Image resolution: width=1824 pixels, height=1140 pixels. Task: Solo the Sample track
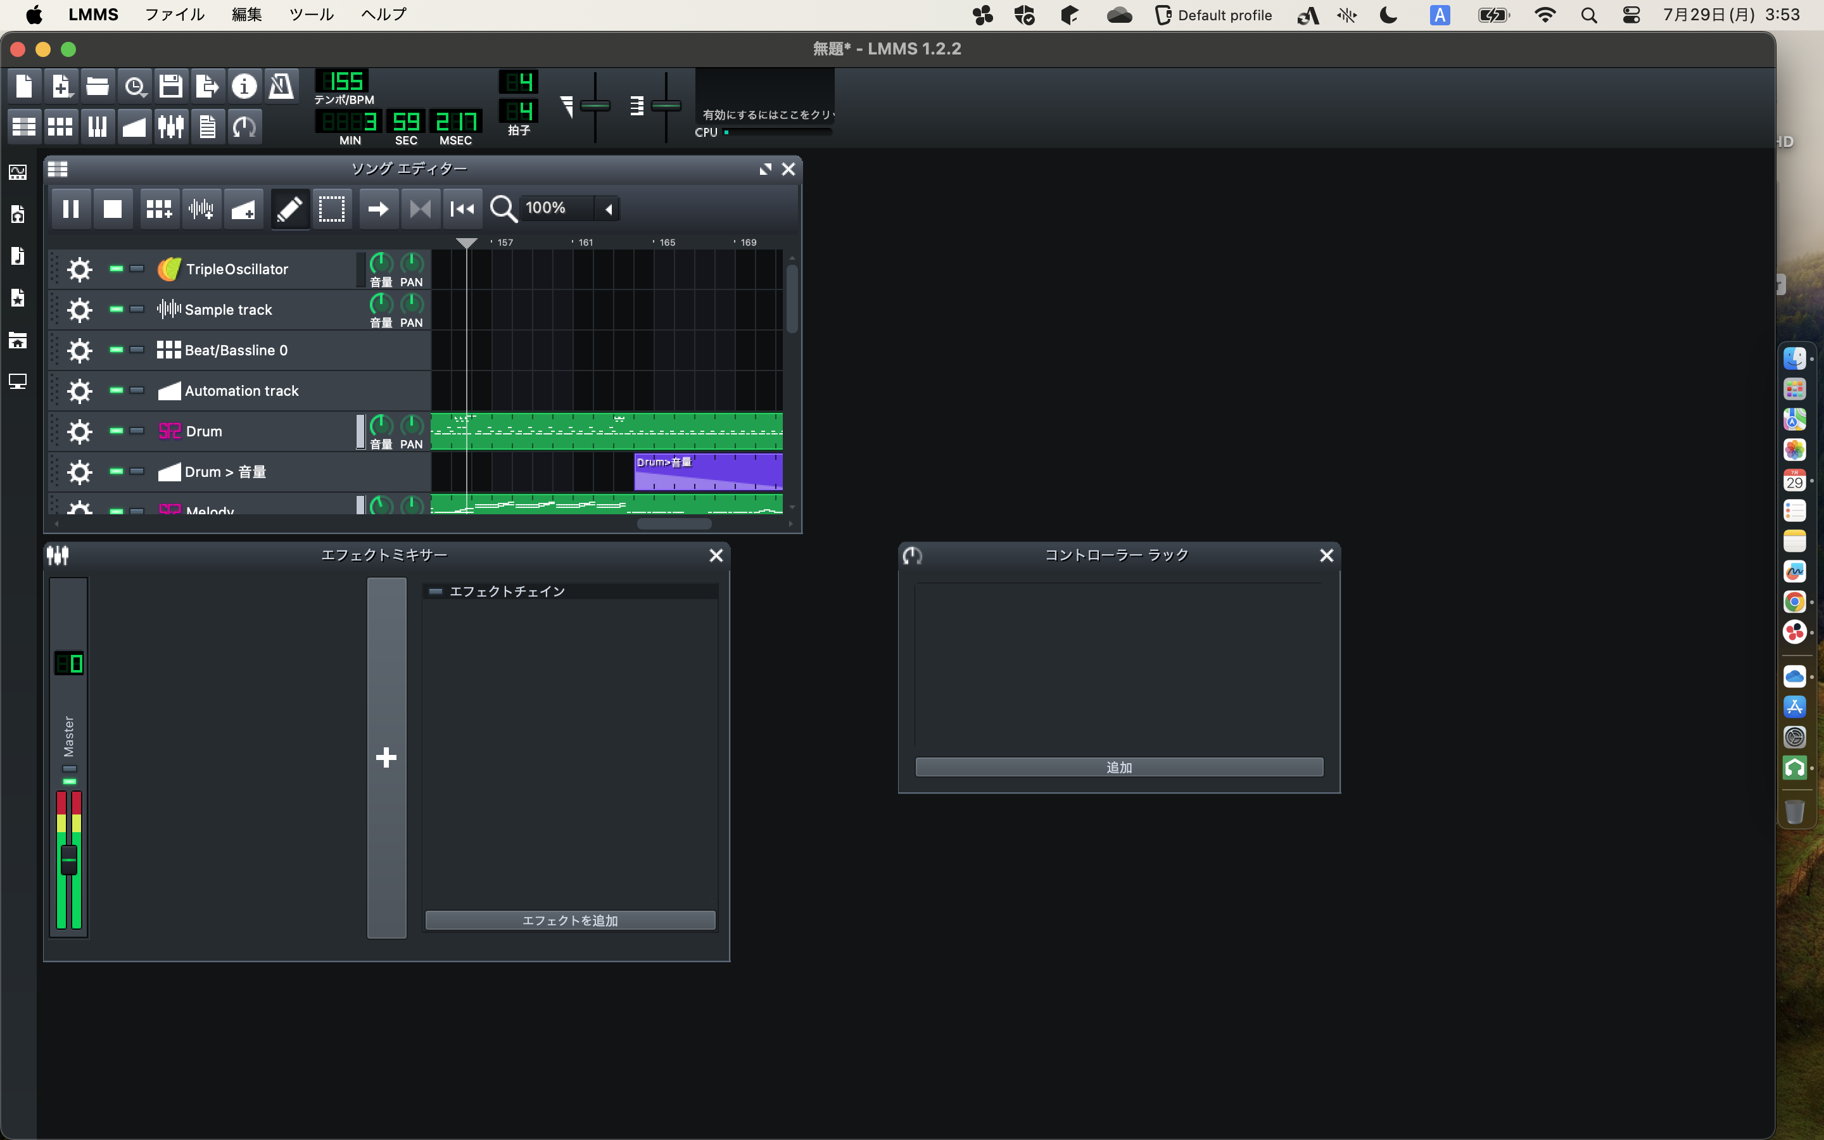click(136, 309)
